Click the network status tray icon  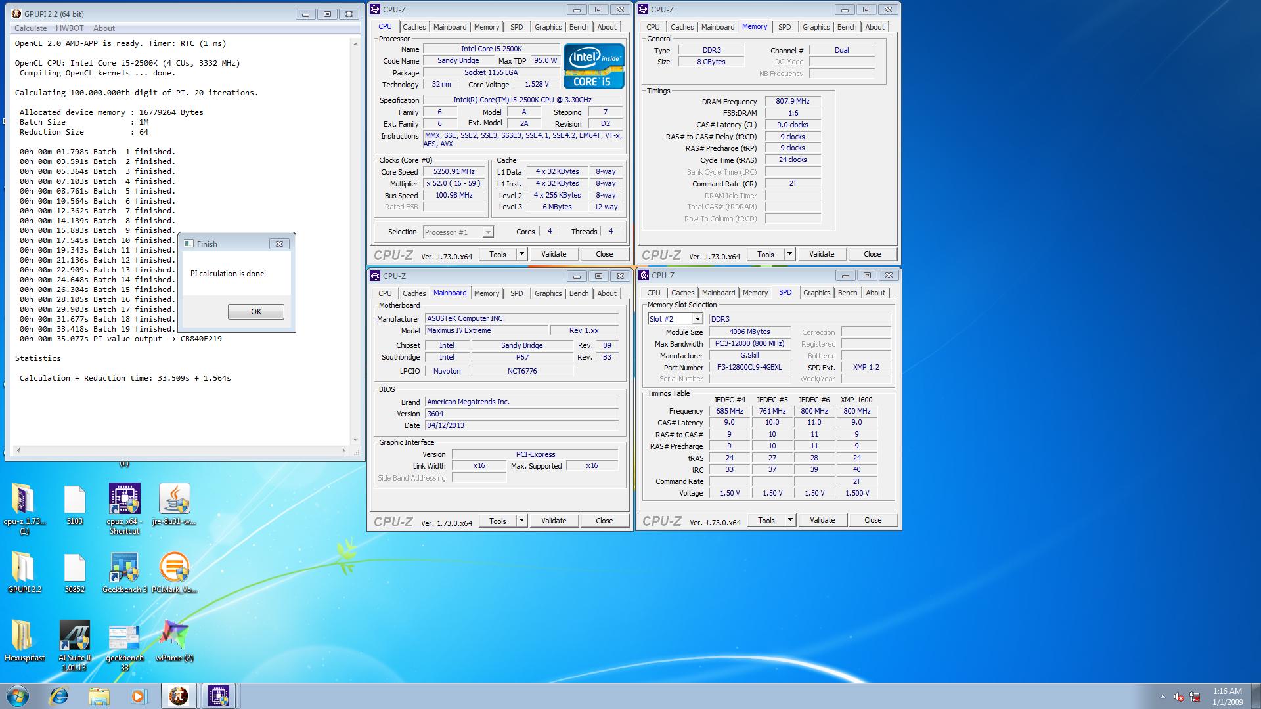[x=1195, y=697]
